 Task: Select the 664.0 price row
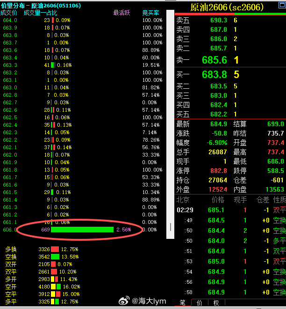pyautogui.click(x=83, y=20)
